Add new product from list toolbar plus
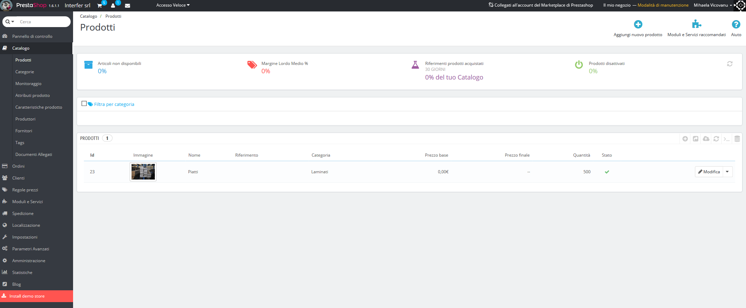The height and width of the screenshot is (308, 746). click(685, 139)
